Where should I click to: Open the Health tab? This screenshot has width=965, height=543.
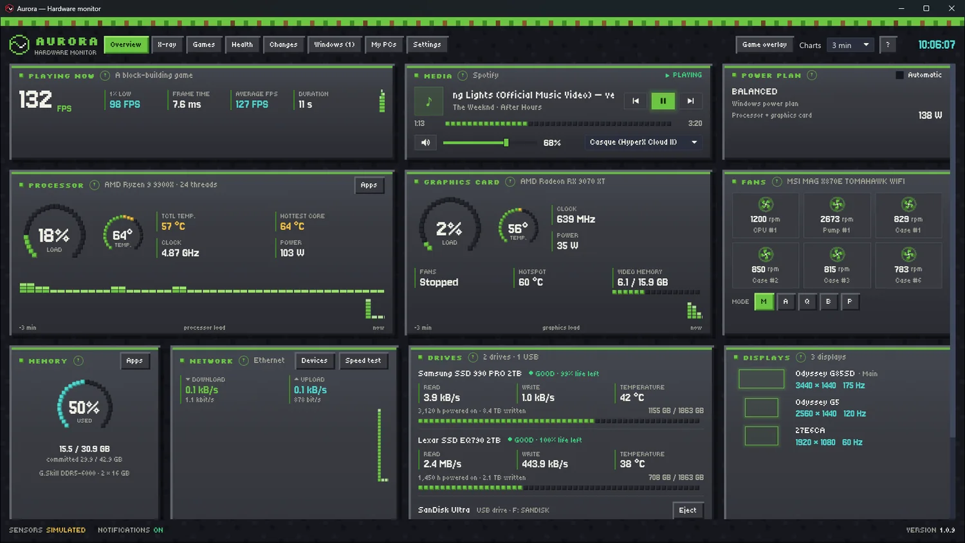(242, 45)
